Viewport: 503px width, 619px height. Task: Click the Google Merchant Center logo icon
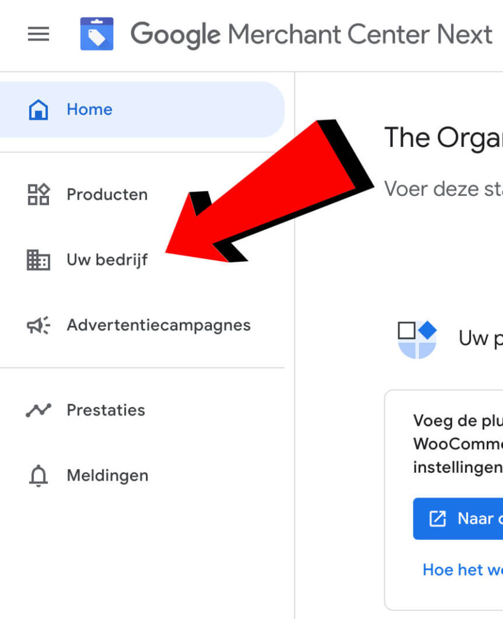[97, 34]
